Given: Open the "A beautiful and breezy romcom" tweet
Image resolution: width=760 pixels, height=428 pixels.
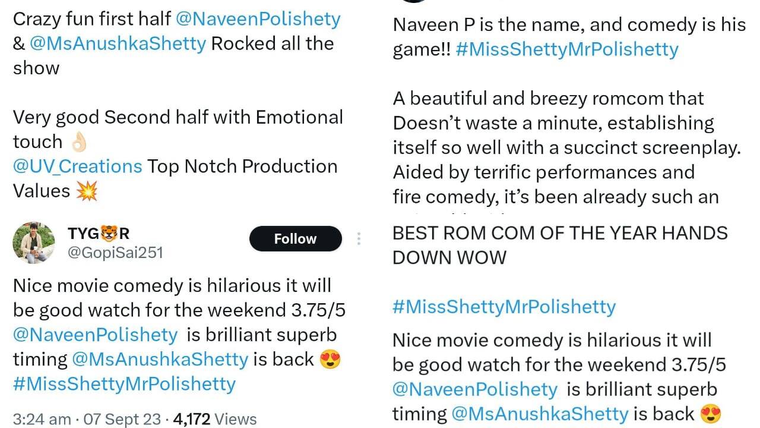Looking at the screenshot, I should [548, 99].
